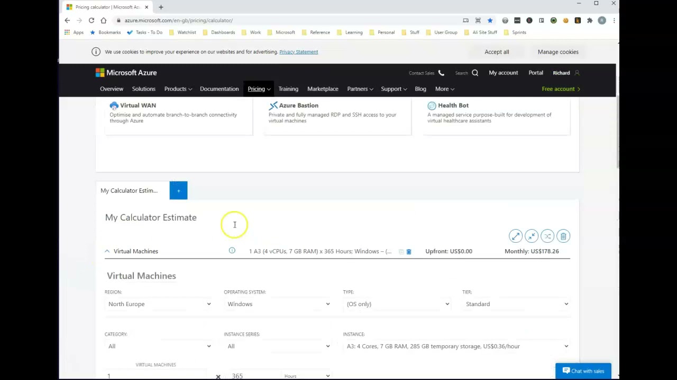Go back with browser back arrow

pos(67,21)
